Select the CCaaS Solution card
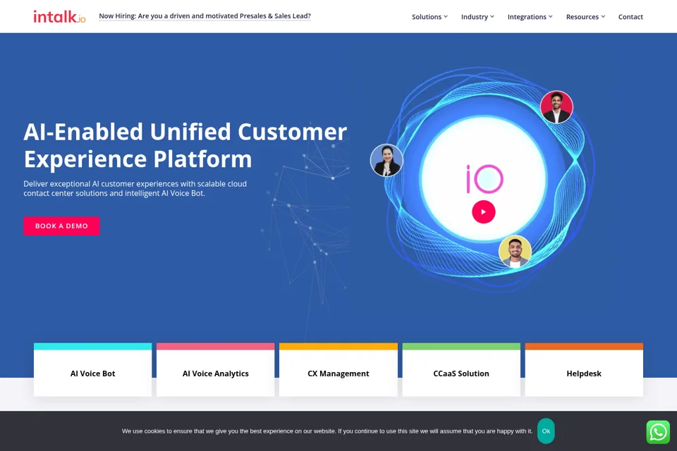This screenshot has width=677, height=451. tap(461, 370)
